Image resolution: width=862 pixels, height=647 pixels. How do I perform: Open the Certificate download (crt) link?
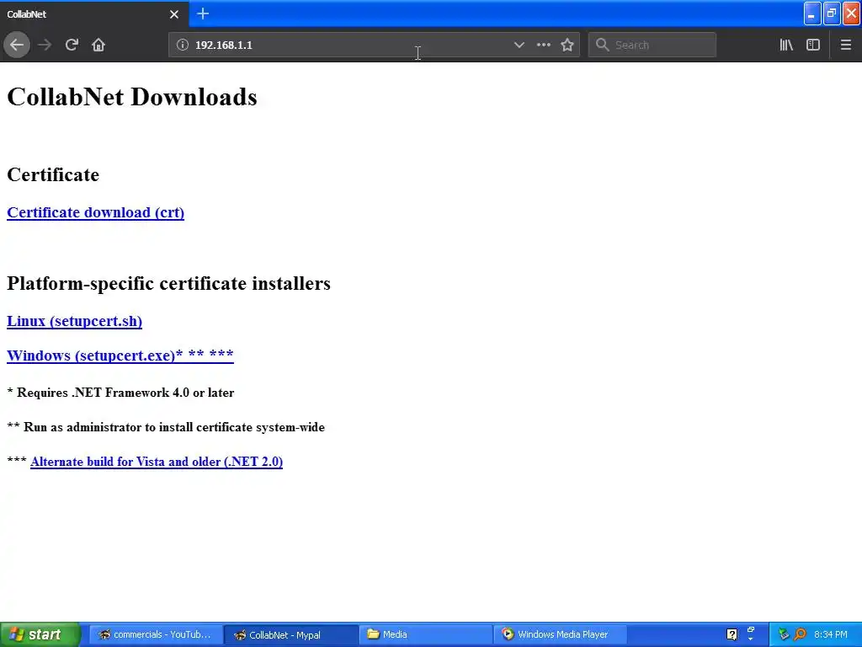(x=96, y=212)
